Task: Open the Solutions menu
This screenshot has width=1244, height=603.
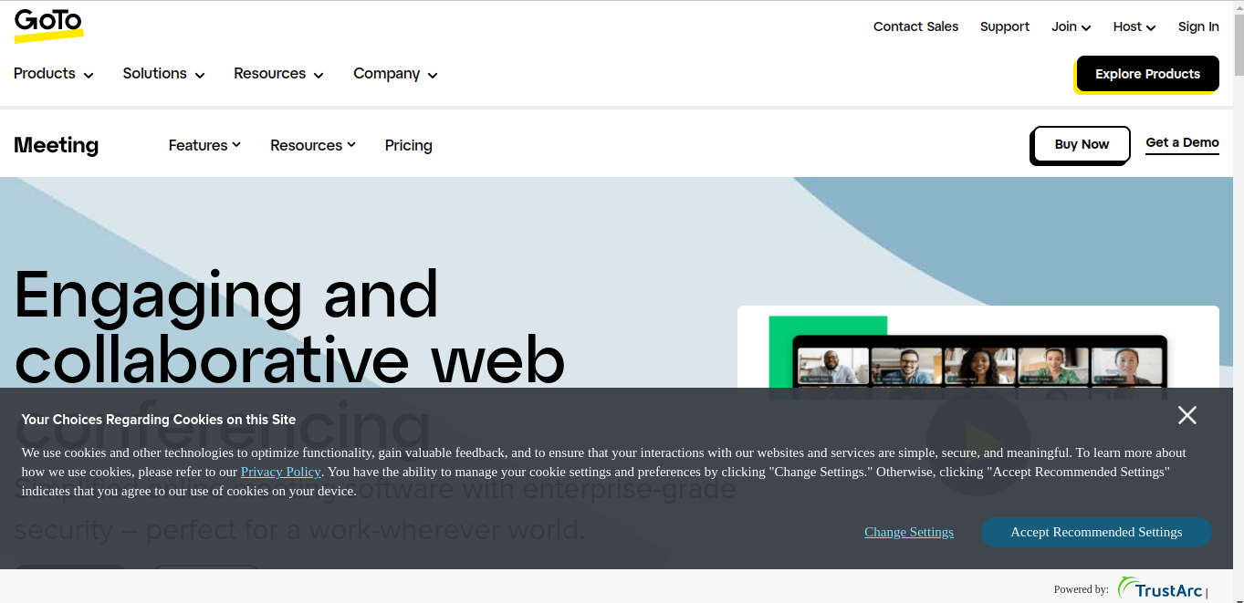Action: tap(164, 74)
